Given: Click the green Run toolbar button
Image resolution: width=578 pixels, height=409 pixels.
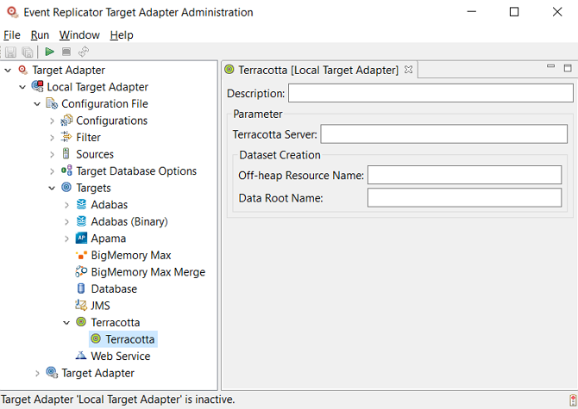Looking at the screenshot, I should 50,53.
